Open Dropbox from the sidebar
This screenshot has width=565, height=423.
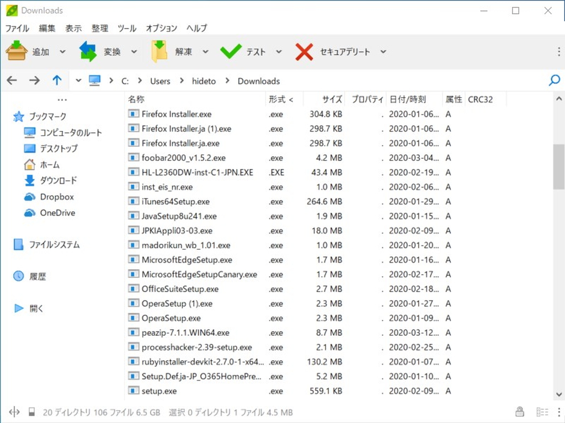[x=53, y=197]
